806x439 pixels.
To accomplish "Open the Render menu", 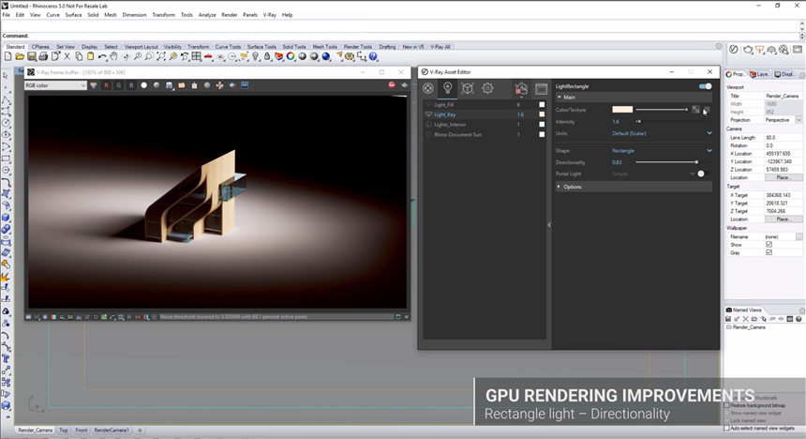I will [229, 15].
